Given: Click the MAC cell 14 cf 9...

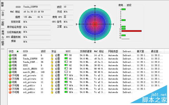Looking at the screenshot, I should point(100,55).
